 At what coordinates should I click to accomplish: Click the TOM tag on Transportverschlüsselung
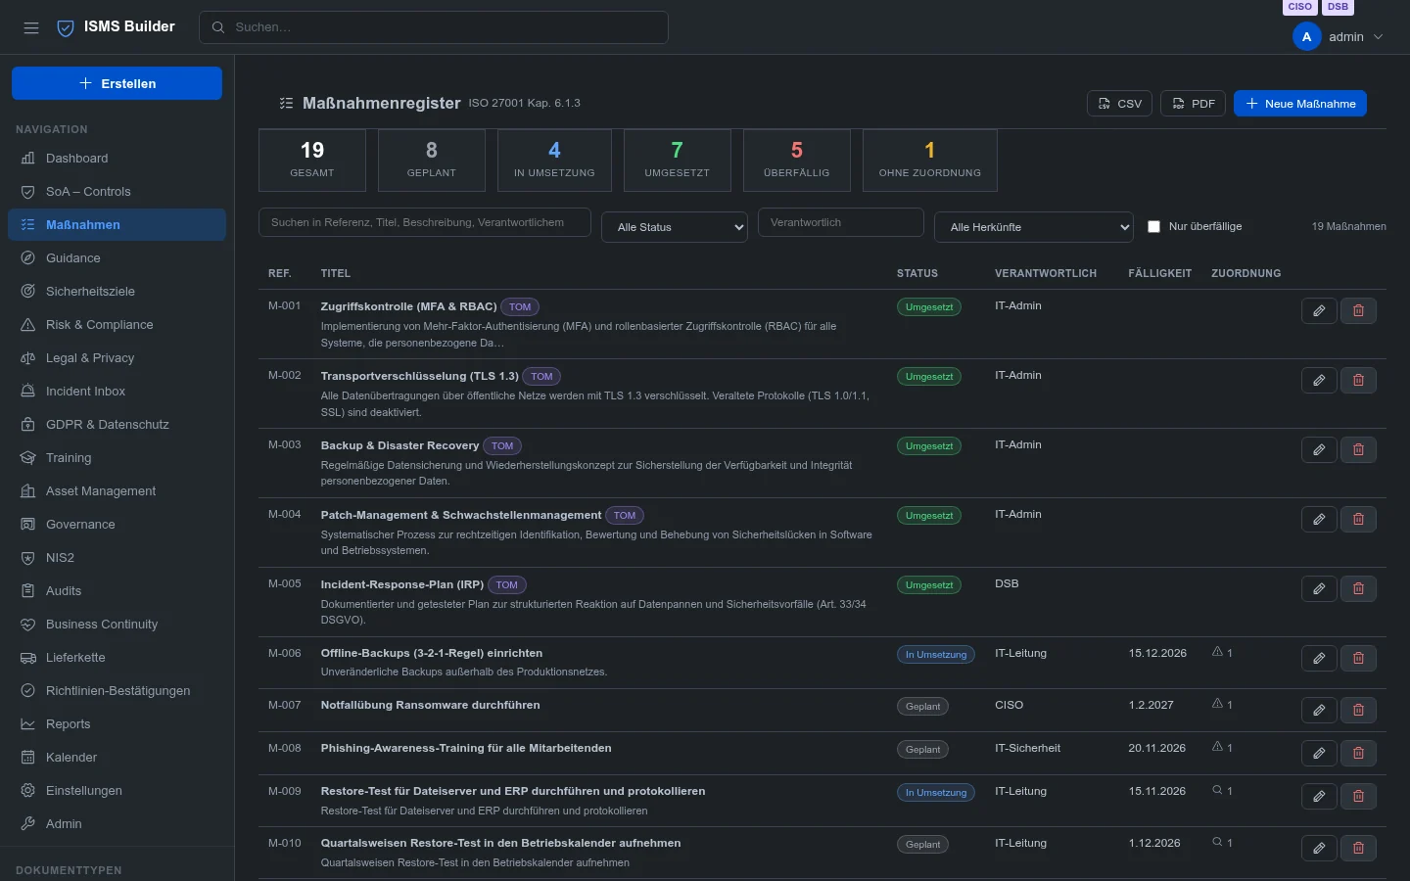pos(541,377)
